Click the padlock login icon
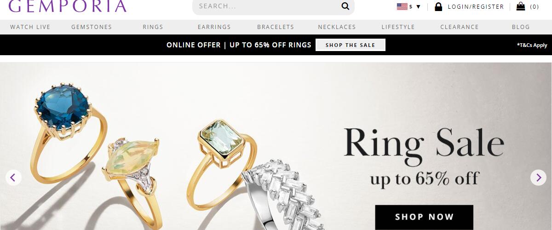 (x=438, y=6)
